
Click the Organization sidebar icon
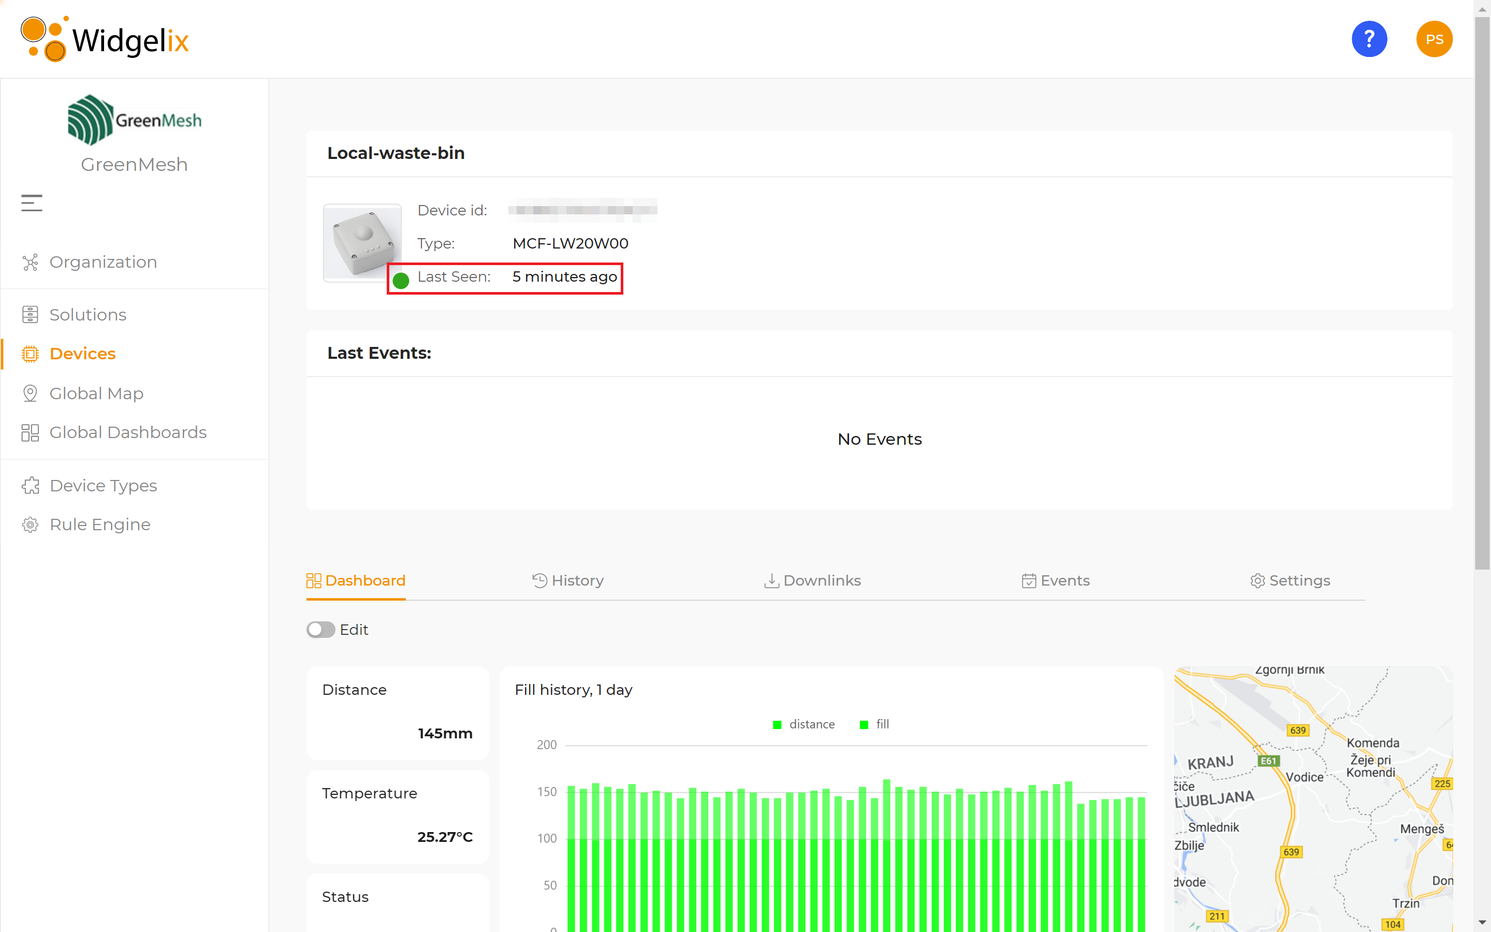click(x=30, y=263)
